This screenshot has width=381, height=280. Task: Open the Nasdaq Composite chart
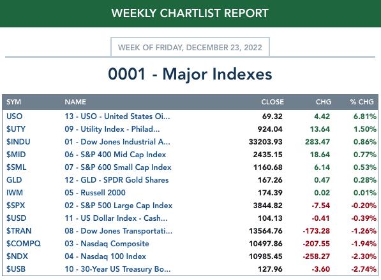click(107, 244)
